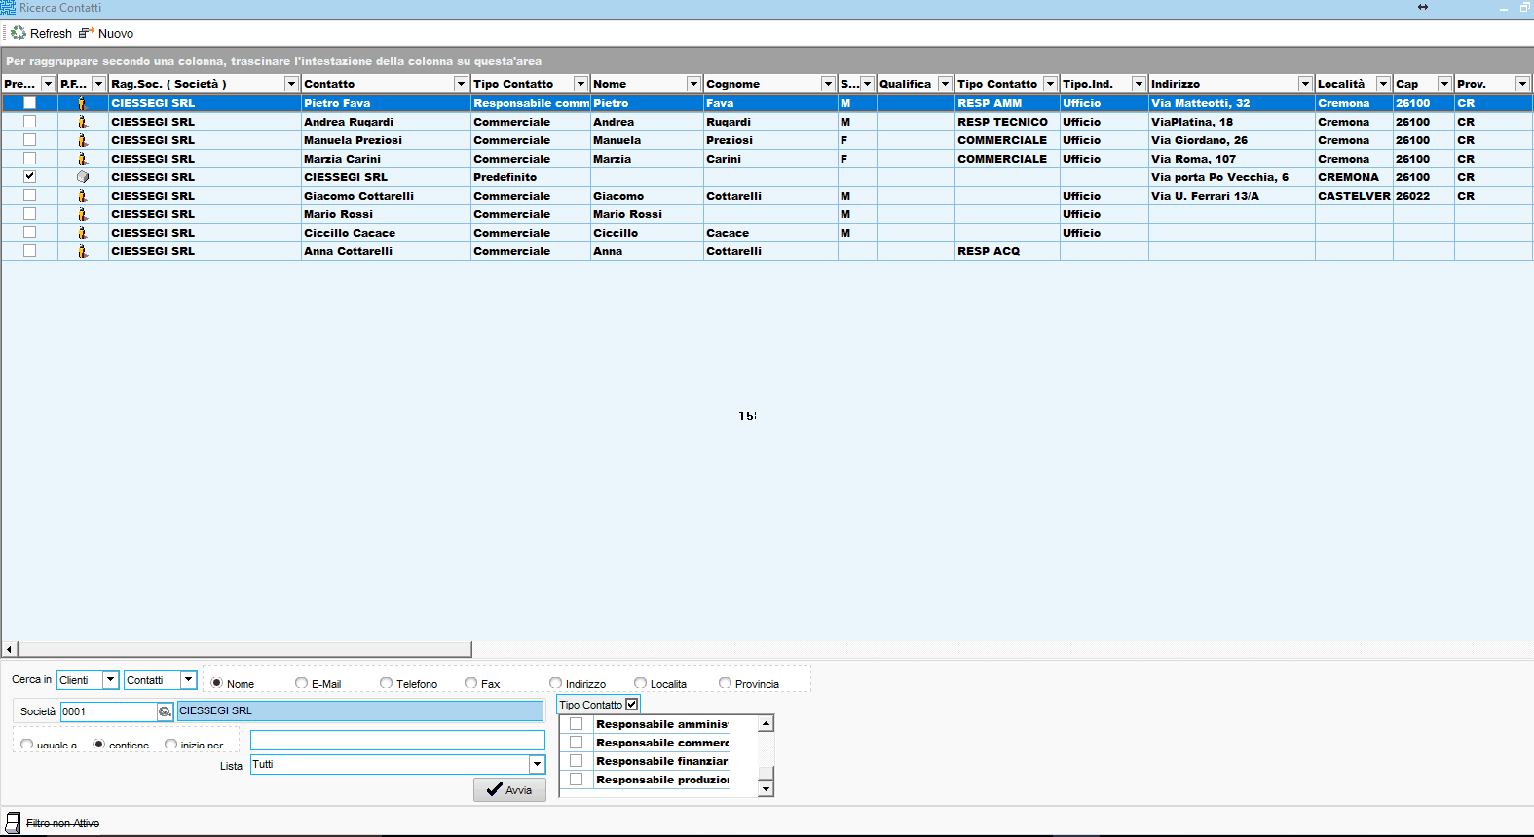Viewport: 1534px width, 837px height.
Task: Select the Indirizzo search radio button
Action: click(556, 683)
